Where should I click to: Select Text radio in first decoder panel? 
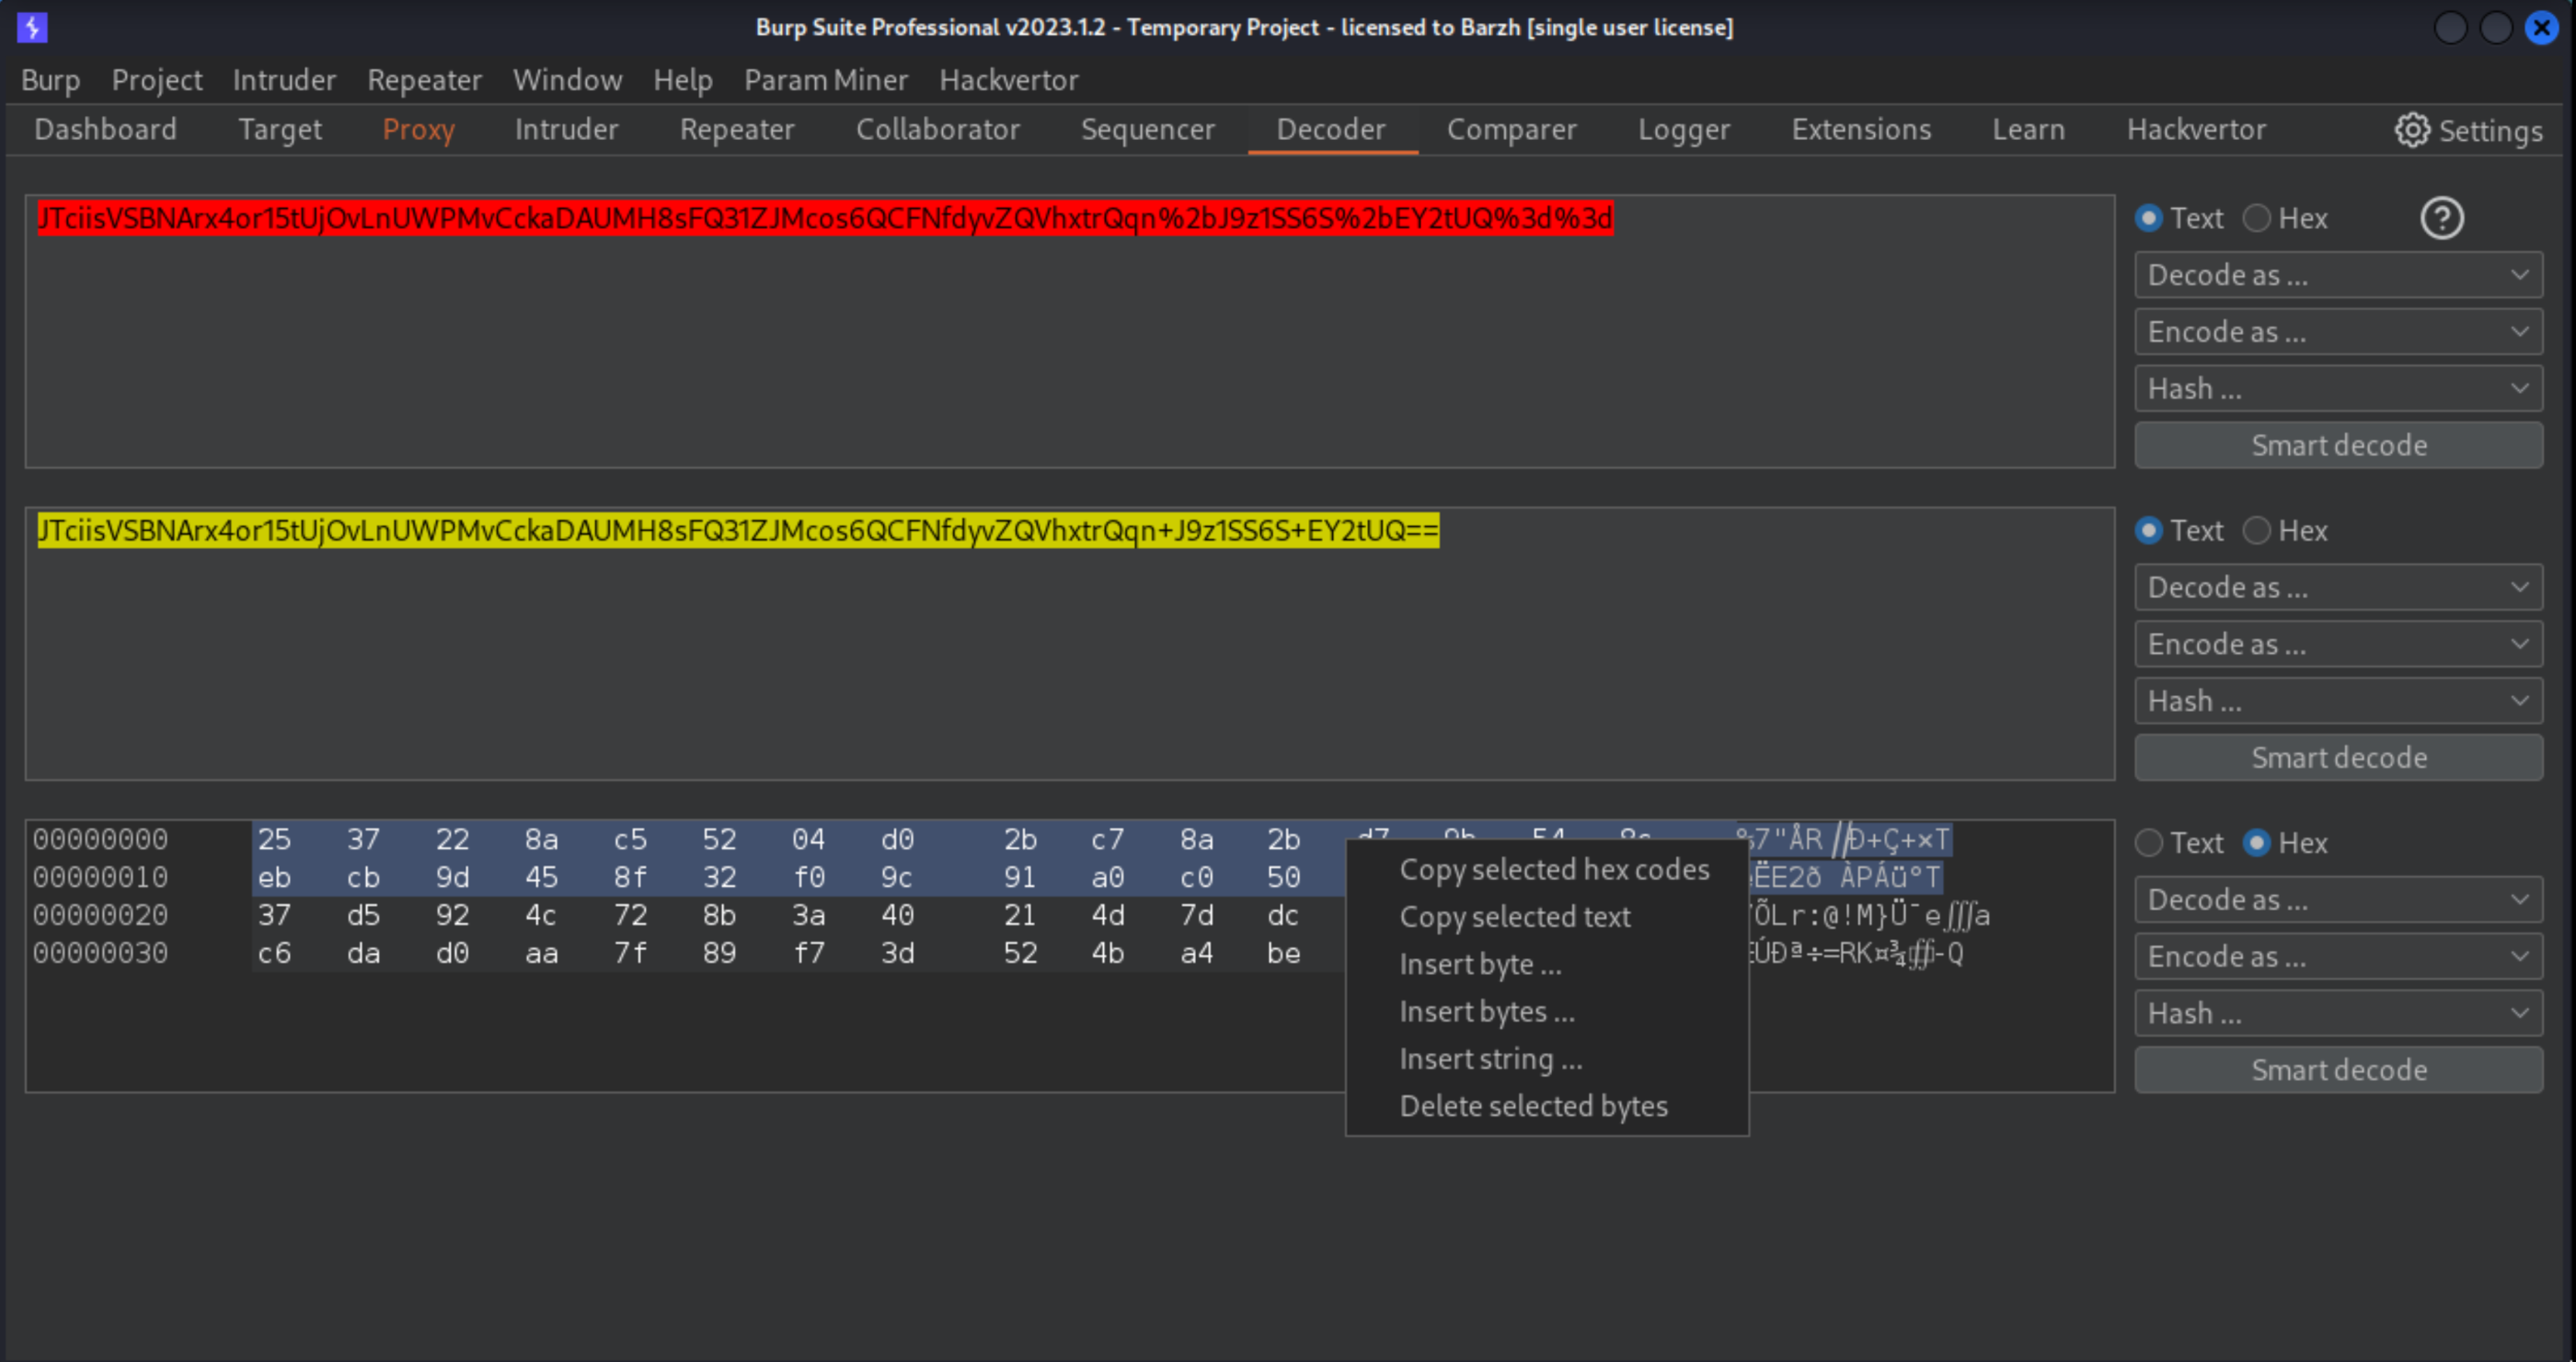[x=2148, y=218]
